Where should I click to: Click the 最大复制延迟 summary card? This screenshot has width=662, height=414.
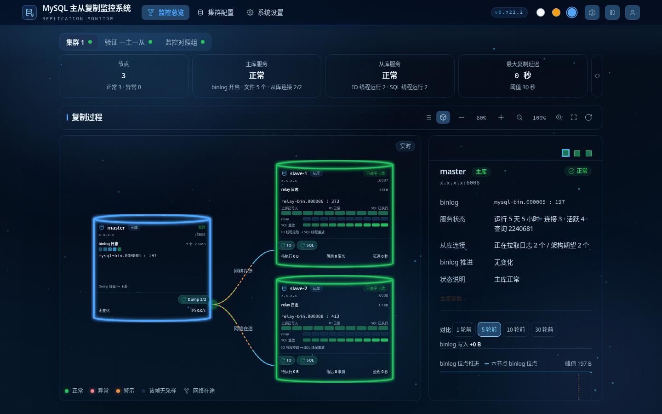(x=523, y=76)
